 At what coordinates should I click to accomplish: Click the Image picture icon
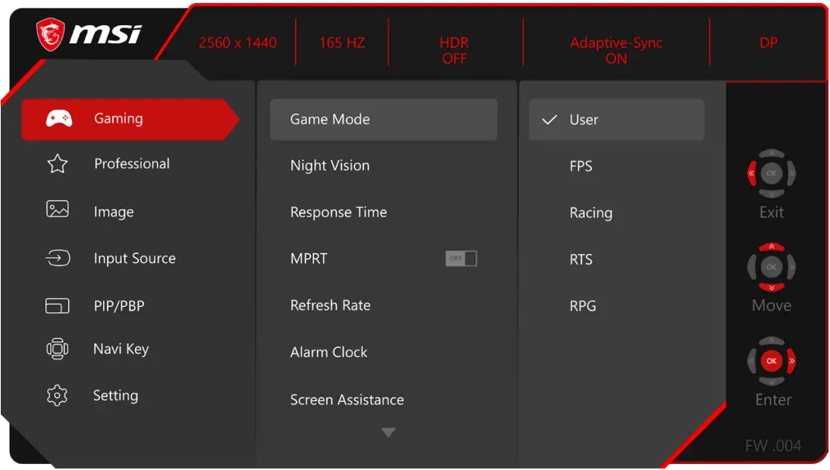coord(58,210)
